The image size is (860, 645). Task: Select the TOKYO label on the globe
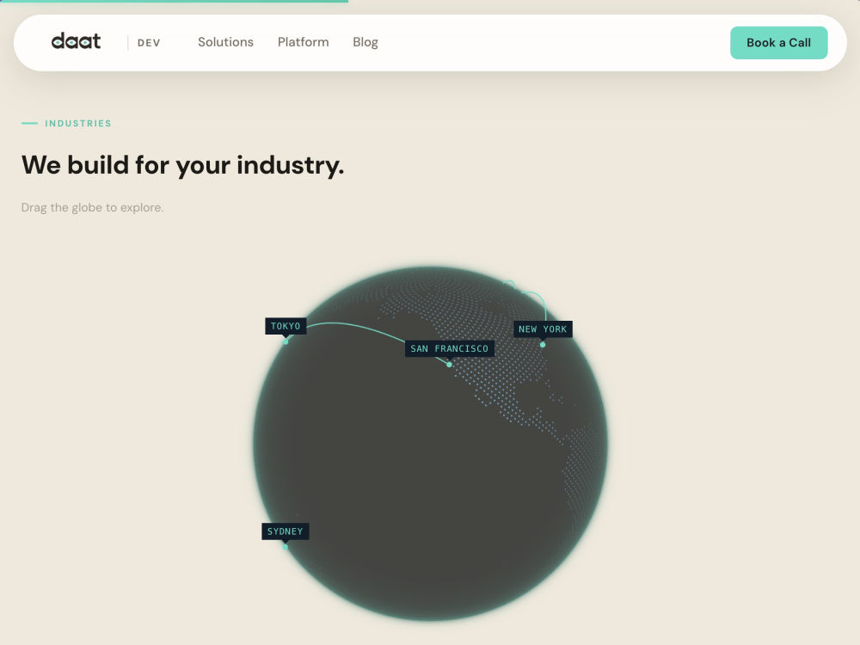pos(286,326)
